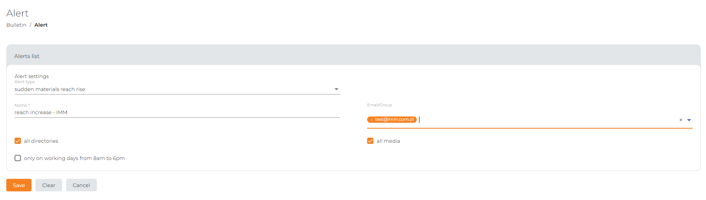Go to the Bulletin breadcrumb link
The width and height of the screenshot is (706, 200).
tap(17, 25)
